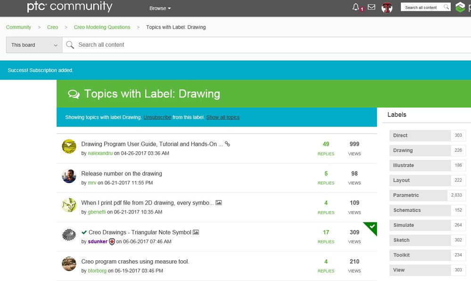Open Creo program crashes using measure tool topic

pyautogui.click(x=135, y=262)
